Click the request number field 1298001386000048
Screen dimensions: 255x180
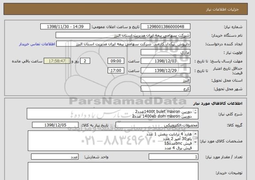point(166,27)
